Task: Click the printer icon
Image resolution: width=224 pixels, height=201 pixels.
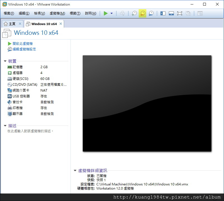Action: pos(9,108)
